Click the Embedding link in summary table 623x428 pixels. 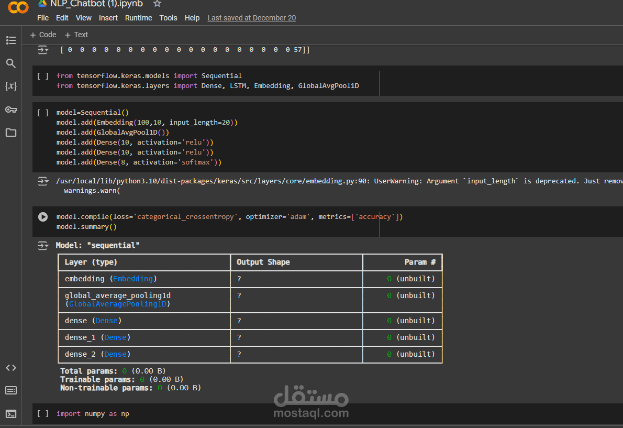point(132,279)
